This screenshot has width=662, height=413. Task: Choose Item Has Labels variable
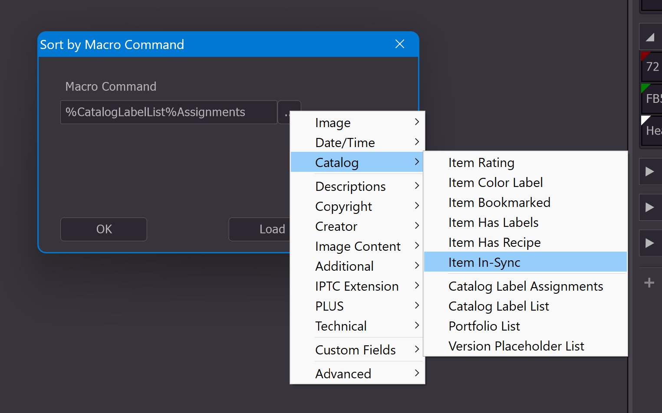point(525,223)
